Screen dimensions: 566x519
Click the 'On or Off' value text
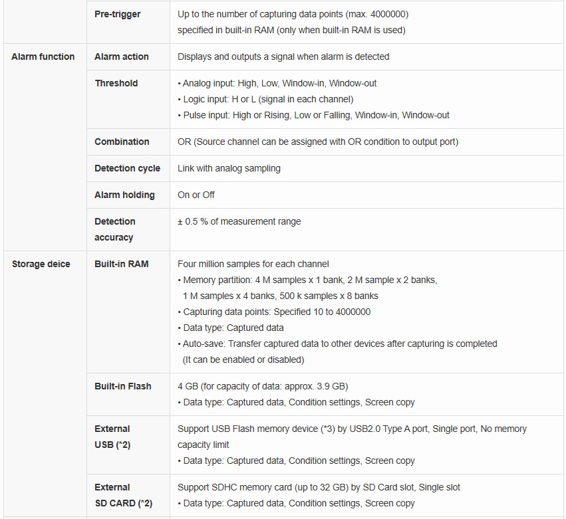(196, 195)
